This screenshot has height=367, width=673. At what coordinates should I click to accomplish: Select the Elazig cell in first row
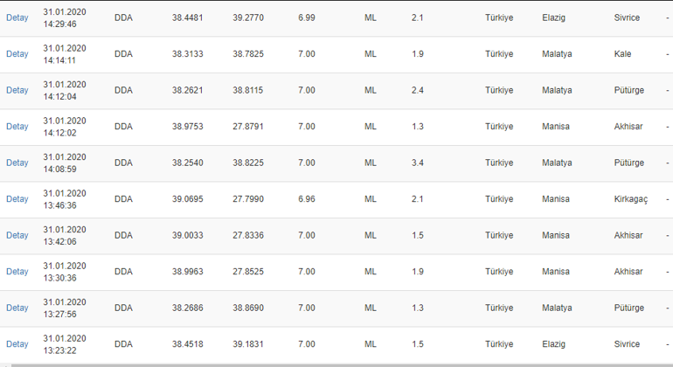click(553, 18)
